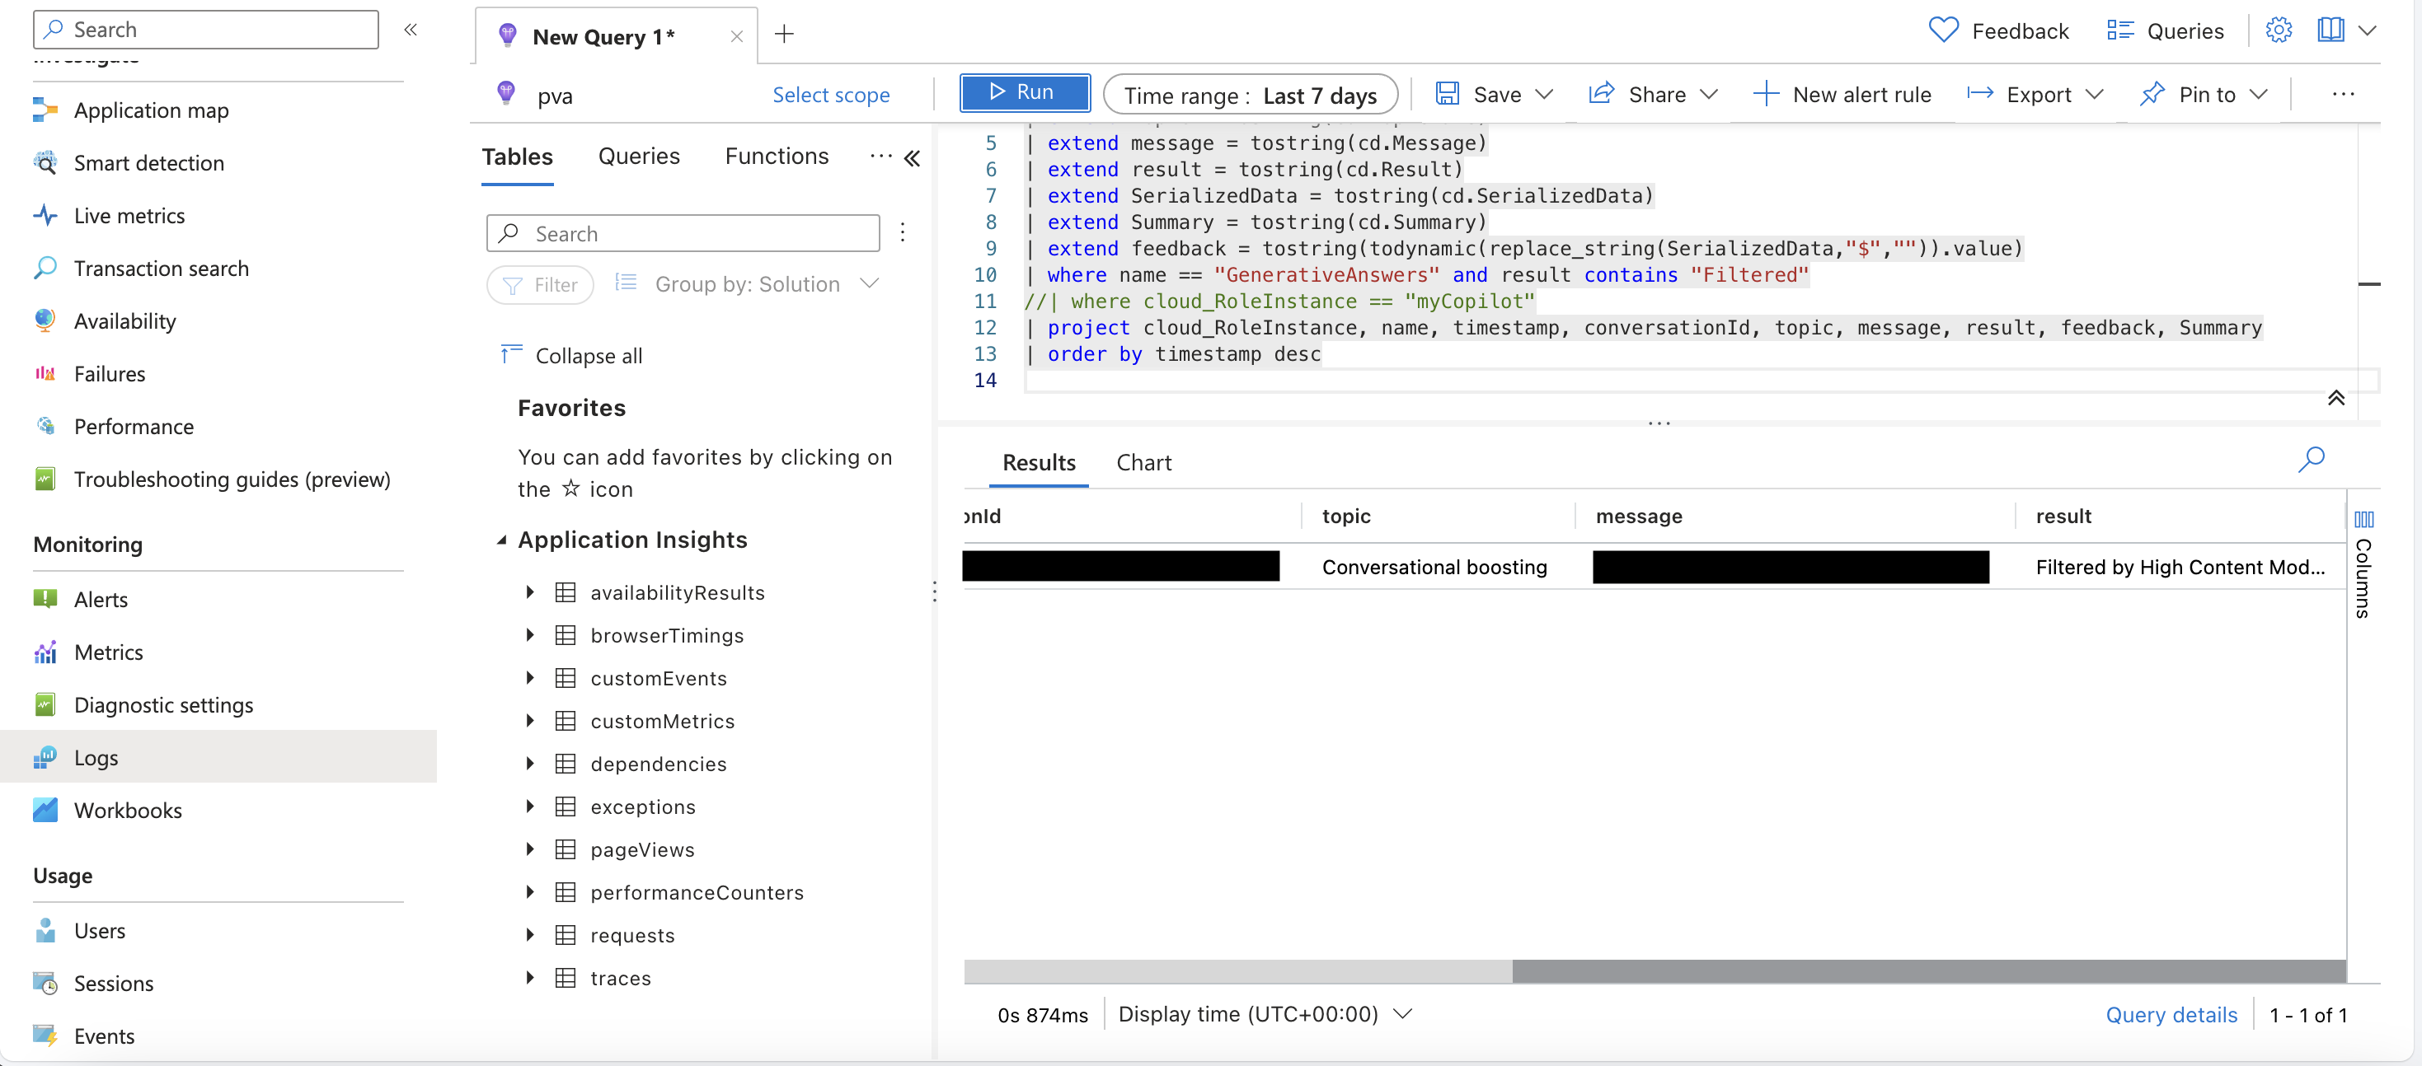Click Select scope link
This screenshot has height=1066, width=2422.
coord(829,92)
